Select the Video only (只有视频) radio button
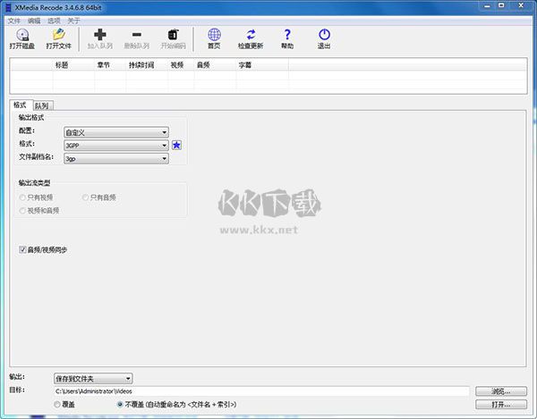This screenshot has width=537, height=419. coord(22,197)
